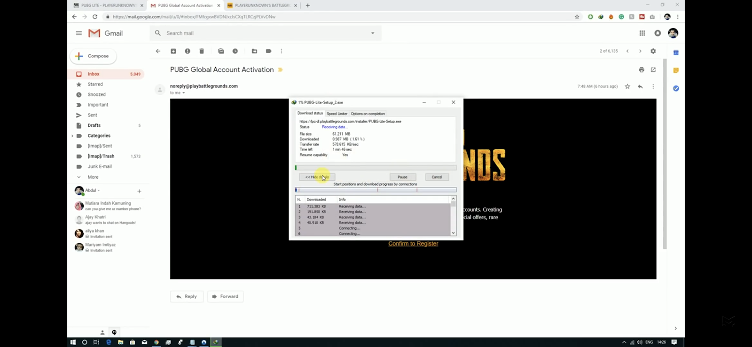
Task: Open Hangouts conversations icon at sidebar bottom
Action: point(114,332)
